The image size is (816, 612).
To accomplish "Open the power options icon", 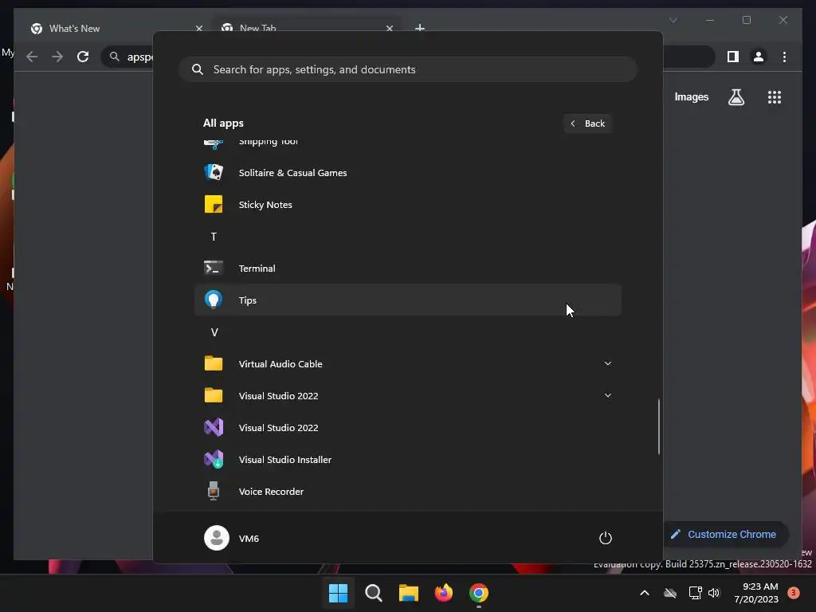I will [606, 538].
